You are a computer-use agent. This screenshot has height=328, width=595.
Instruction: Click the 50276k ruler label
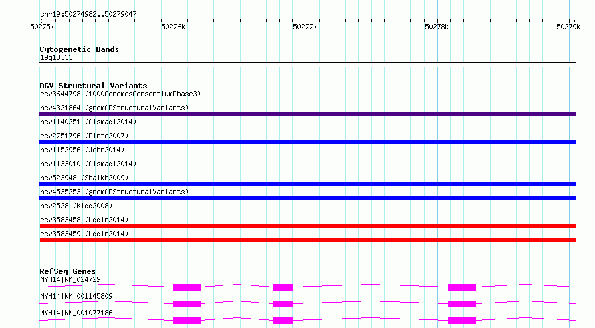[x=173, y=27]
